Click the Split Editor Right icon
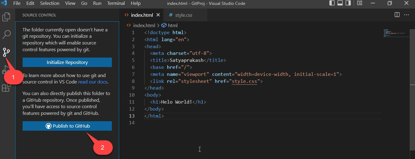Image resolution: width=415 pixels, height=159 pixels. click(x=397, y=15)
